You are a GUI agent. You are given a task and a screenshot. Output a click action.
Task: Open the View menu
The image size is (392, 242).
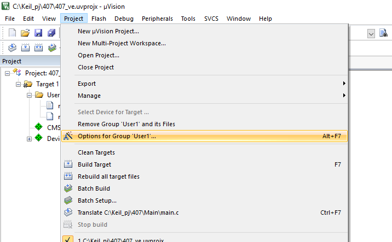click(49, 19)
